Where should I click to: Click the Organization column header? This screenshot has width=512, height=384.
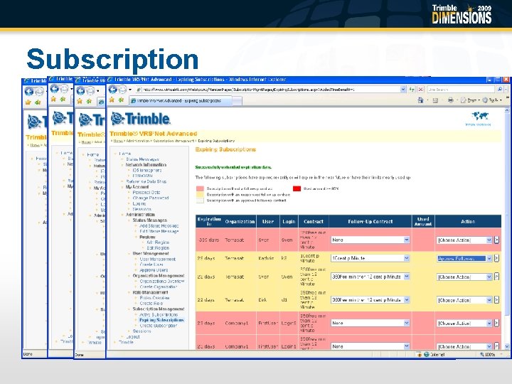pyautogui.click(x=240, y=221)
